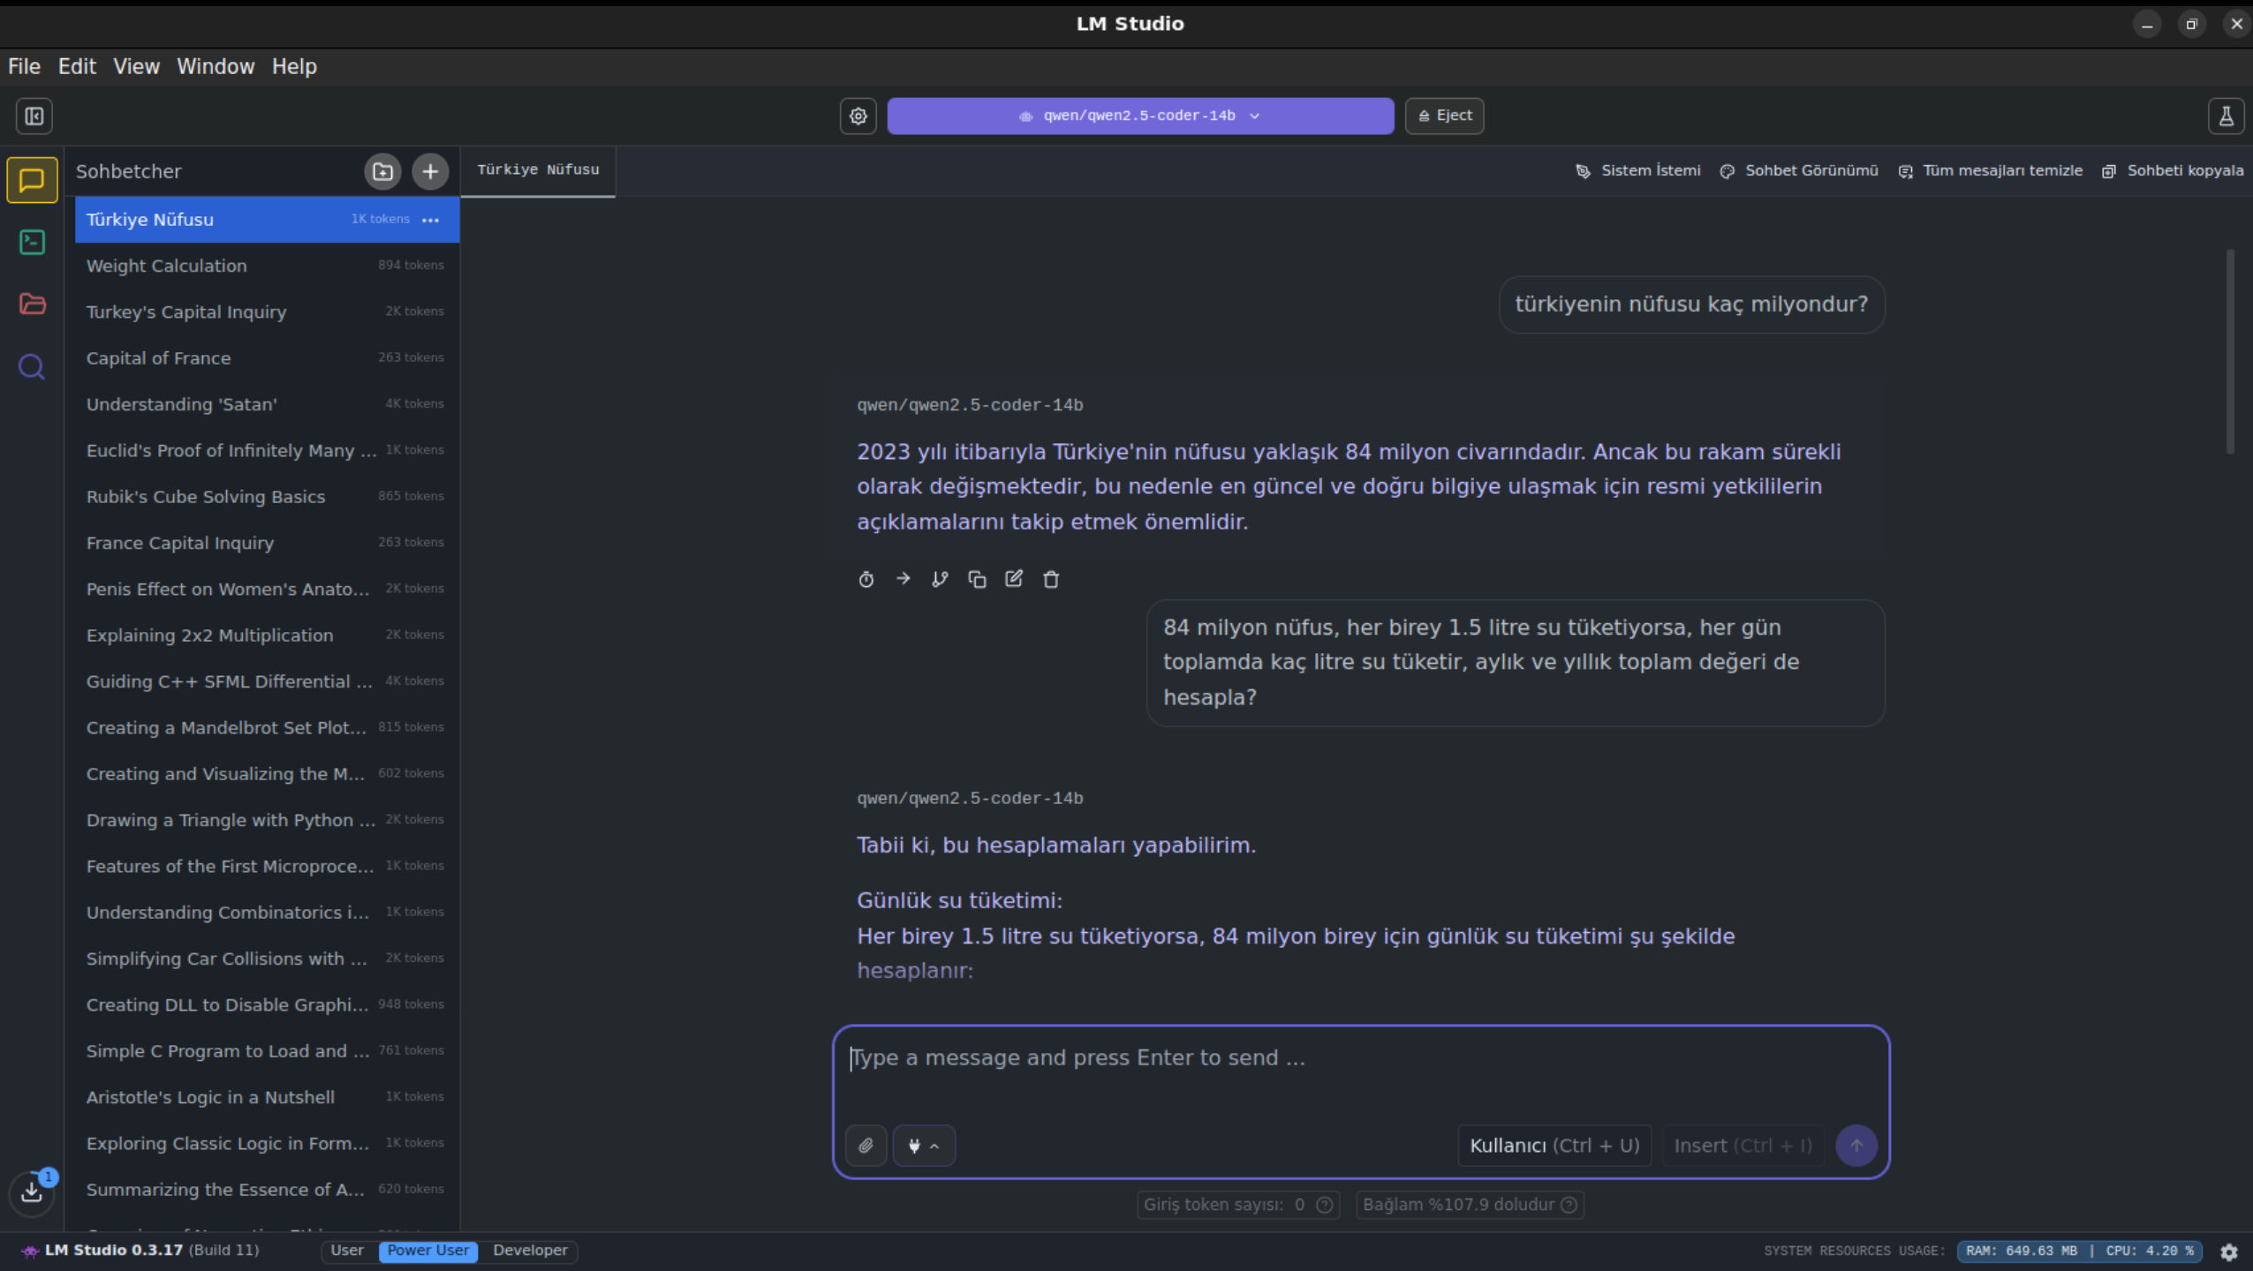Click the Insert button

1743,1146
